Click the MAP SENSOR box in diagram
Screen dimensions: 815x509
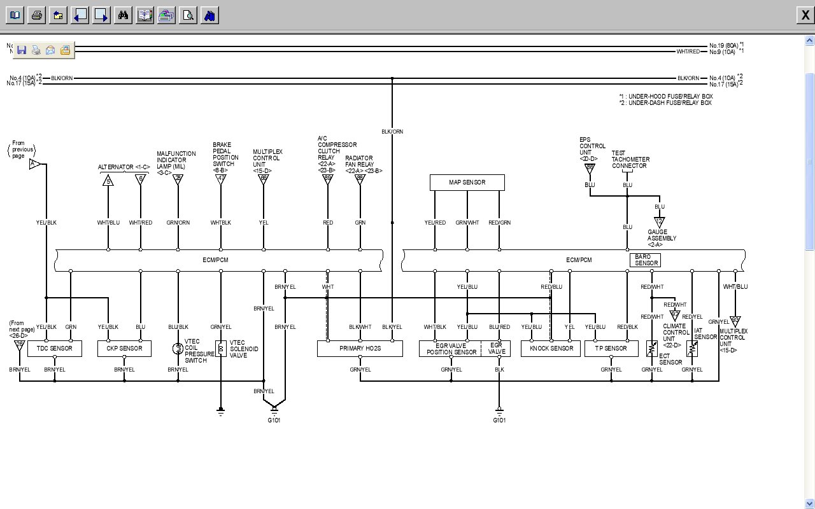point(467,183)
